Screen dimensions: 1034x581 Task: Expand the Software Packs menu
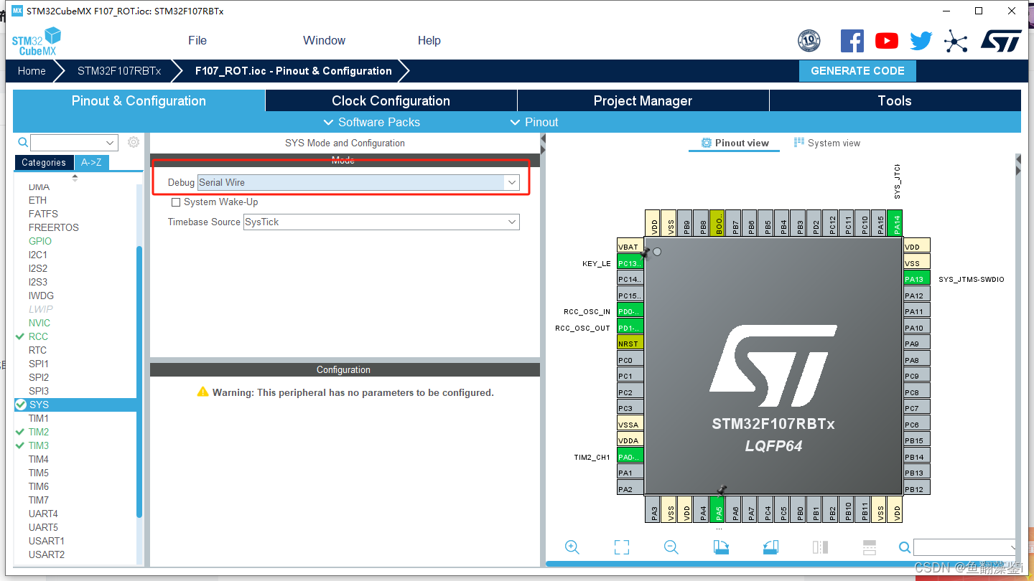coord(372,122)
